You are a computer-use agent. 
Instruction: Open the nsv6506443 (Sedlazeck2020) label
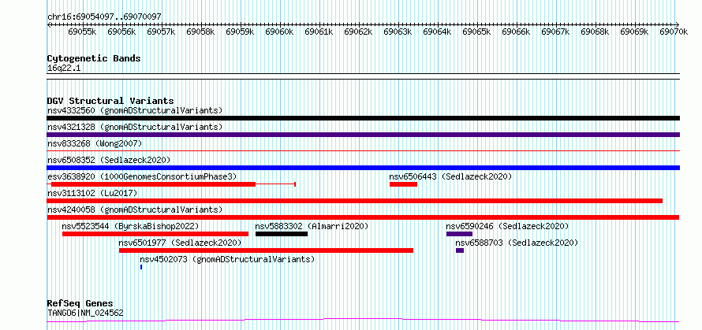pyautogui.click(x=450, y=176)
